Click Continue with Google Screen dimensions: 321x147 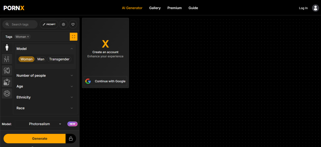105,81
